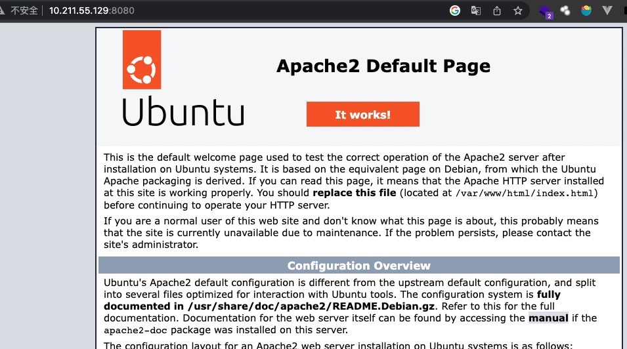The height and width of the screenshot is (349, 627).
Task: Click the white circles extension icon
Action: [x=565, y=10]
